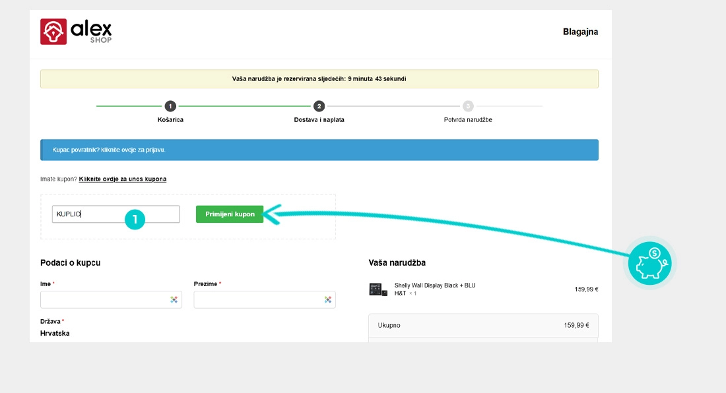Click the 'Kliknite ovdje za unos kupona' link

pyautogui.click(x=123, y=179)
